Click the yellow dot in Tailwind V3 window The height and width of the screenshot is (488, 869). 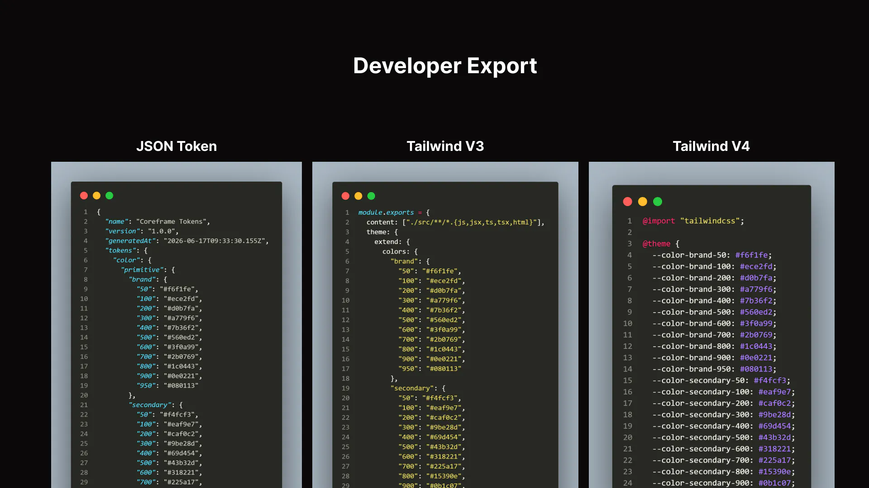(358, 196)
